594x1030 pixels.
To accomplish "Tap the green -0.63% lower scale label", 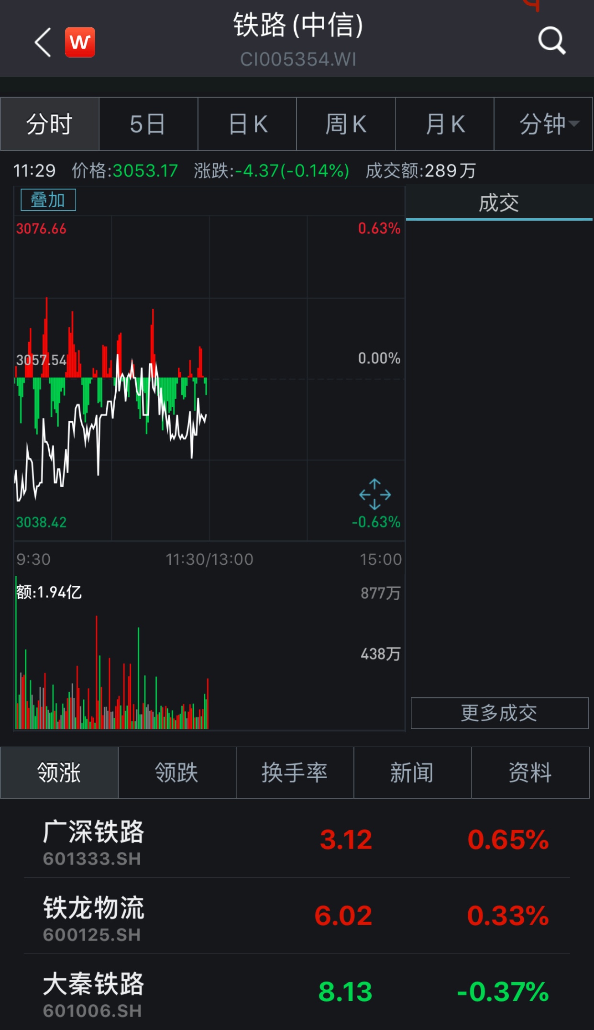I will [x=376, y=522].
